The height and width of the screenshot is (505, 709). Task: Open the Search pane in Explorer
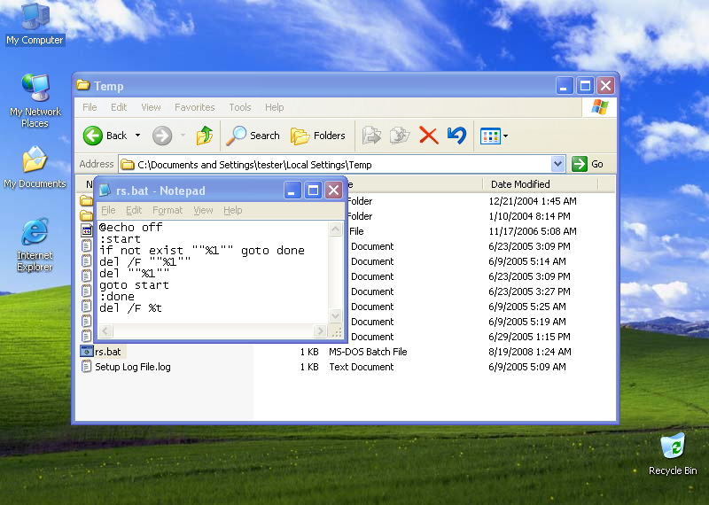pos(253,136)
